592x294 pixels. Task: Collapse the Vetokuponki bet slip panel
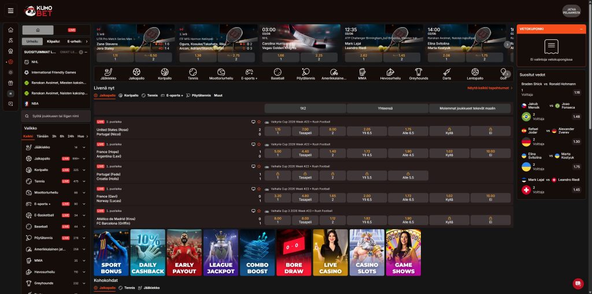581,29
